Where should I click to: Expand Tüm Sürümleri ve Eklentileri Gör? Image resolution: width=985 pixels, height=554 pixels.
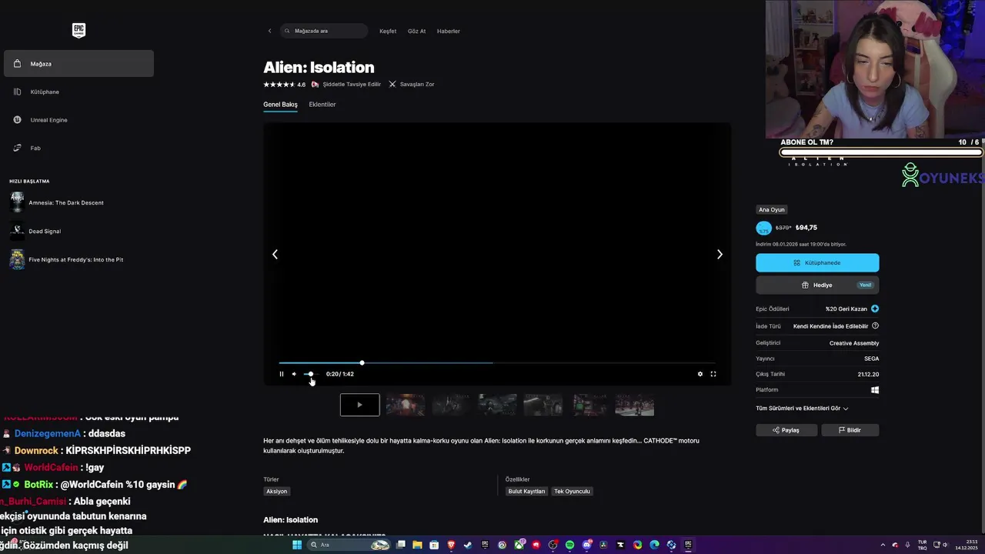tap(802, 409)
